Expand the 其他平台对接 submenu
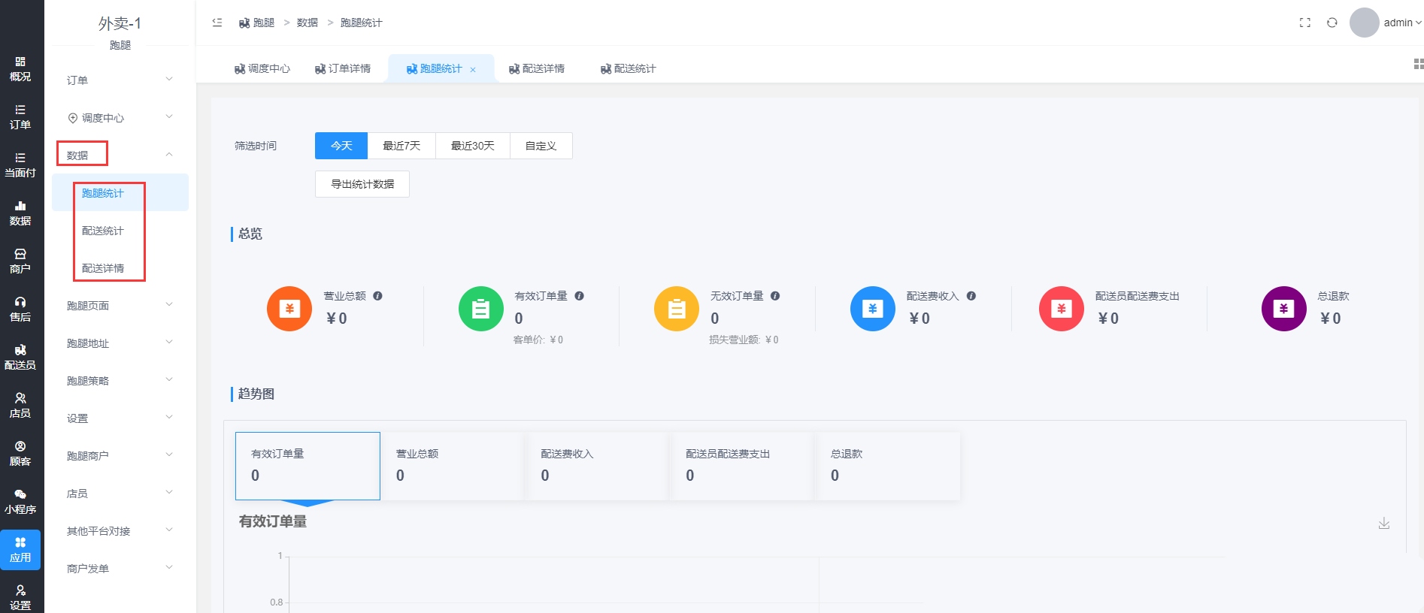1424x613 pixels. point(120,530)
